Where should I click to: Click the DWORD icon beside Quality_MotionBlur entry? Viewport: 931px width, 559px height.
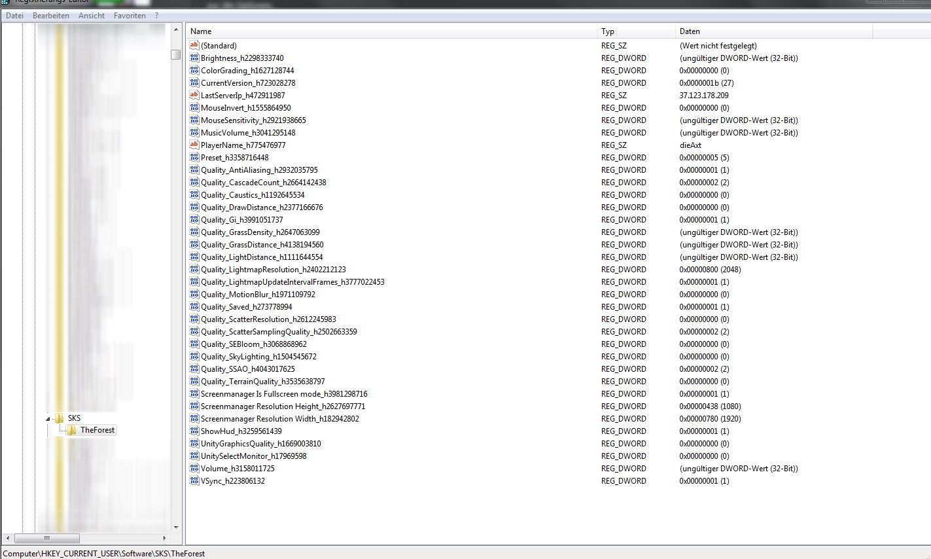(x=194, y=294)
